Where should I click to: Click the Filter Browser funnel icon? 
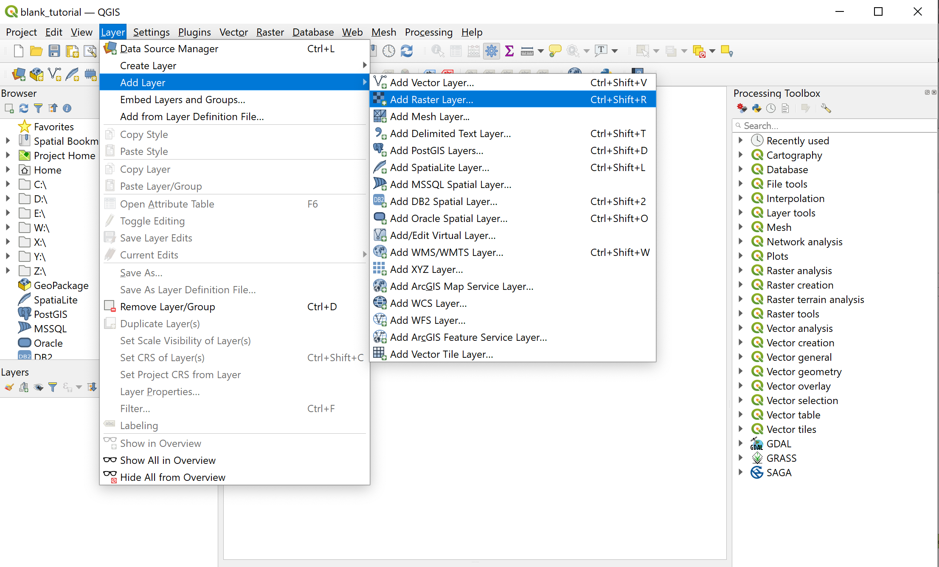click(38, 108)
